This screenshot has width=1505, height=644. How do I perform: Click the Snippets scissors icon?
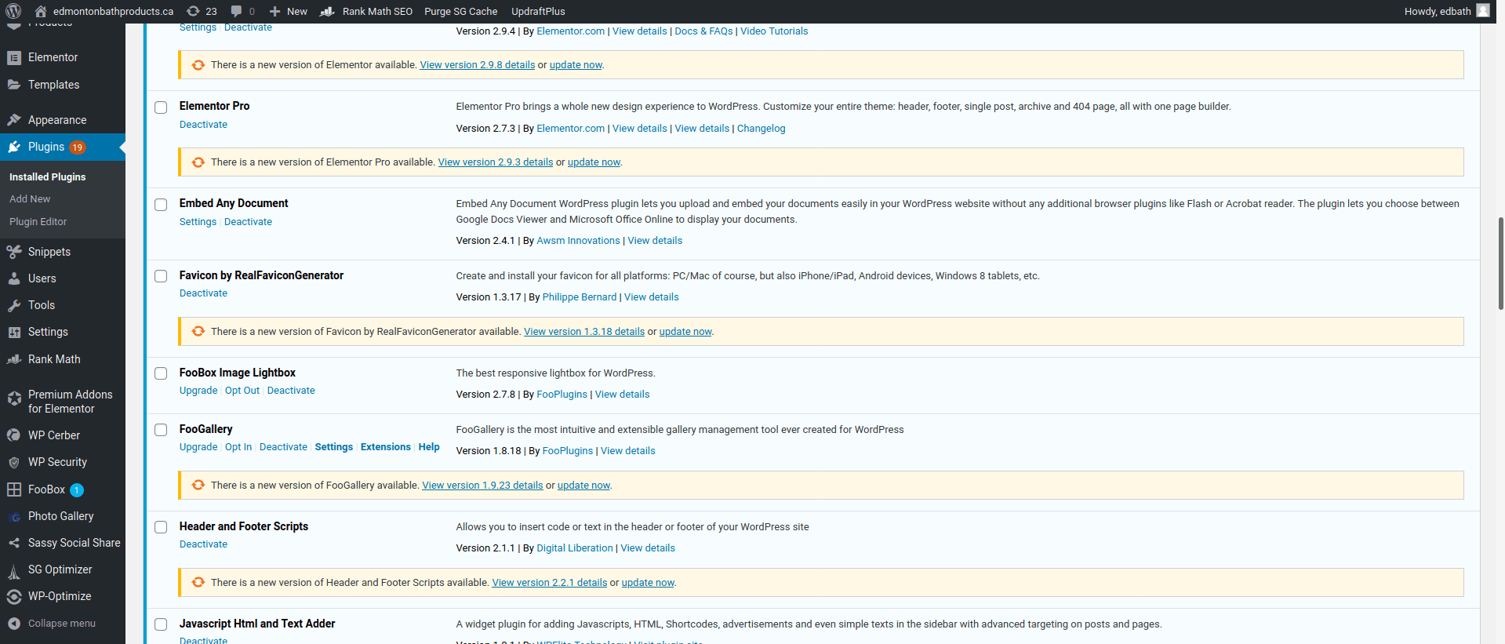point(14,252)
